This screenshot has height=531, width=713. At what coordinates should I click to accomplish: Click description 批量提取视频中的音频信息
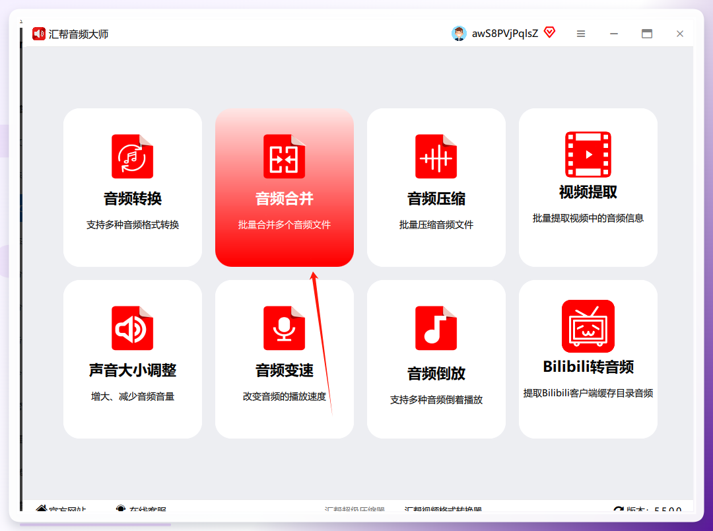click(x=588, y=219)
